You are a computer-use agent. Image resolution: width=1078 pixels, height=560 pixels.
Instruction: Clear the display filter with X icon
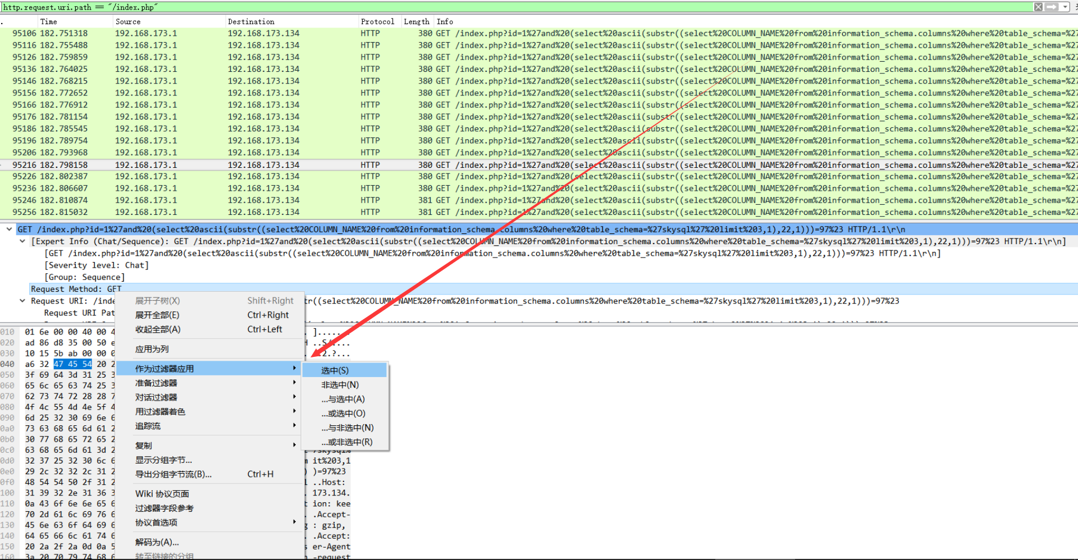[1038, 7]
